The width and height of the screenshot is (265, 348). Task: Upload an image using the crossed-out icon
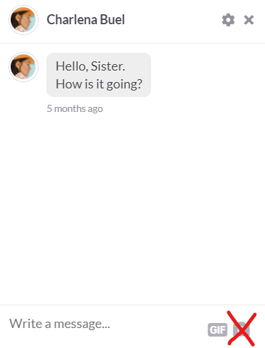[241, 329]
